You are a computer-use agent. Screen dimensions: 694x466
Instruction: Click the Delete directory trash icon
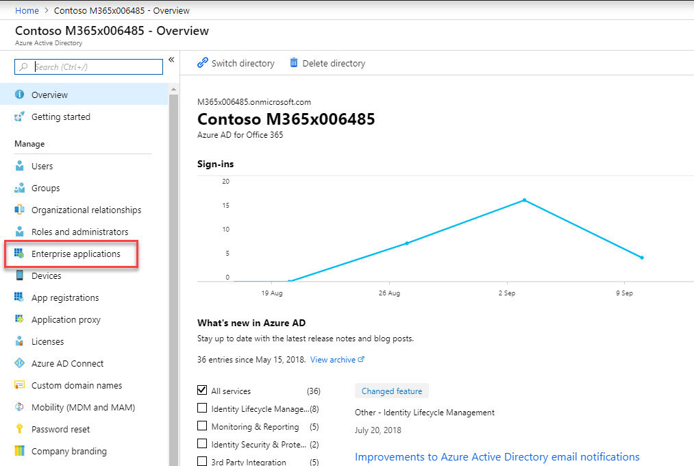[294, 63]
